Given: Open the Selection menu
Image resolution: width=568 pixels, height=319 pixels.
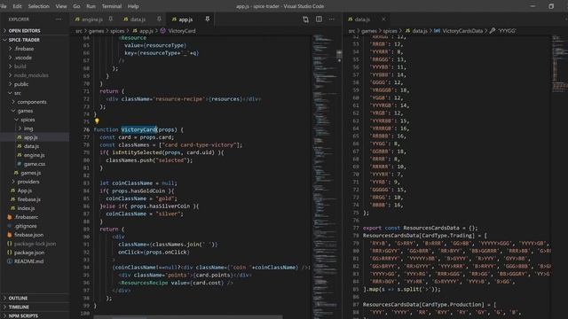Looking at the screenshot, I should pos(38,6).
